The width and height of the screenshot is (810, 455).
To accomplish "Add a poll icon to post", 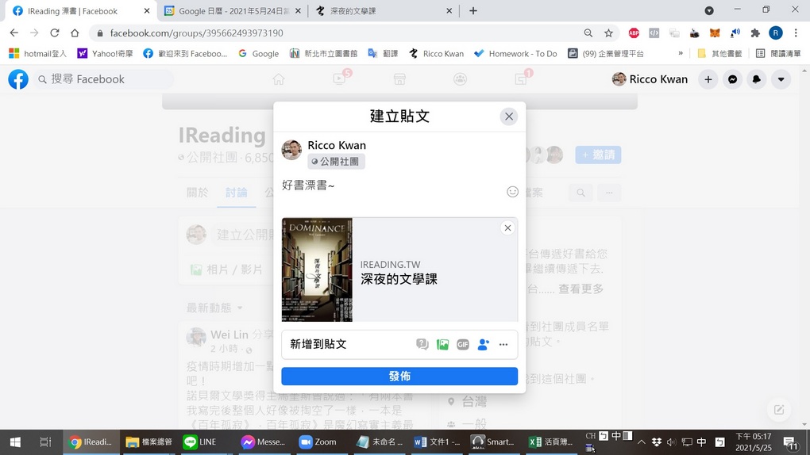I will click(422, 345).
